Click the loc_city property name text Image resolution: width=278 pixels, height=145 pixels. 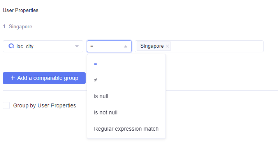pos(25,46)
